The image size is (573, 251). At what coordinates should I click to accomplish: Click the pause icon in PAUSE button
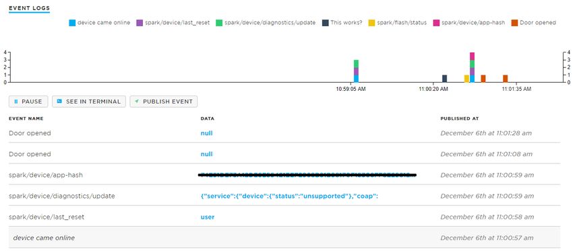click(x=16, y=102)
